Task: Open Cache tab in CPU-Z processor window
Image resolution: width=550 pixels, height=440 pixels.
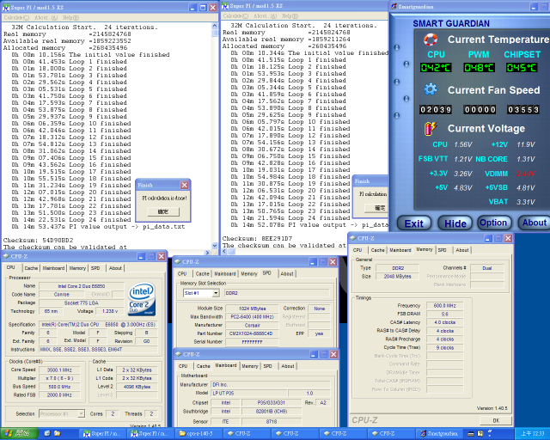Action: tap(31, 268)
